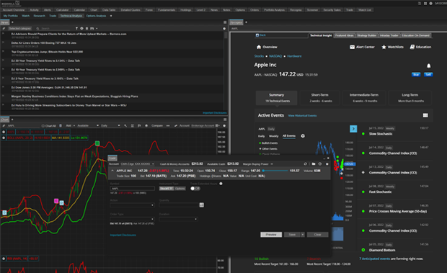
Task: Select the Short-Term tab
Action: 319,98
